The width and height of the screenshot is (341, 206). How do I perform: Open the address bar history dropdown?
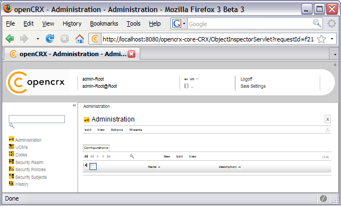coord(332,39)
